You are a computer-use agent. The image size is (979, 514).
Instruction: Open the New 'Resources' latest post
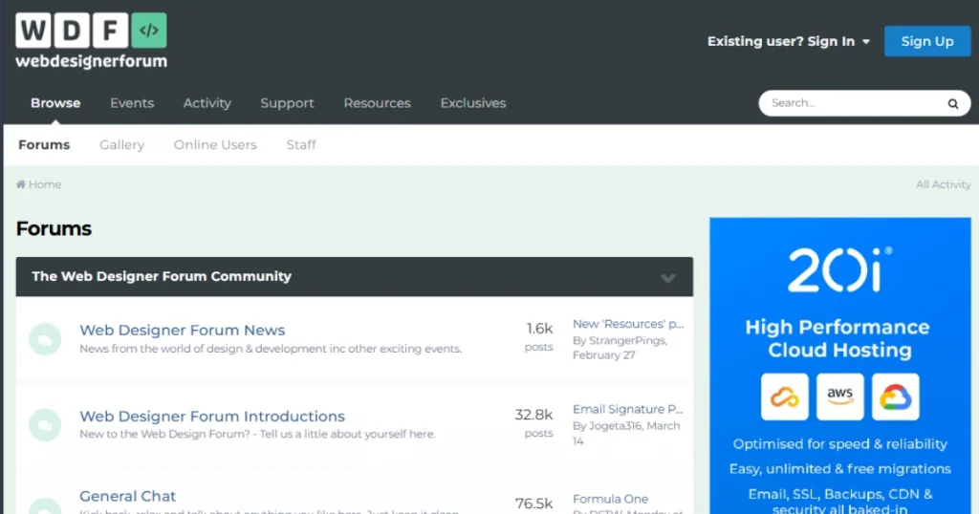coord(628,324)
